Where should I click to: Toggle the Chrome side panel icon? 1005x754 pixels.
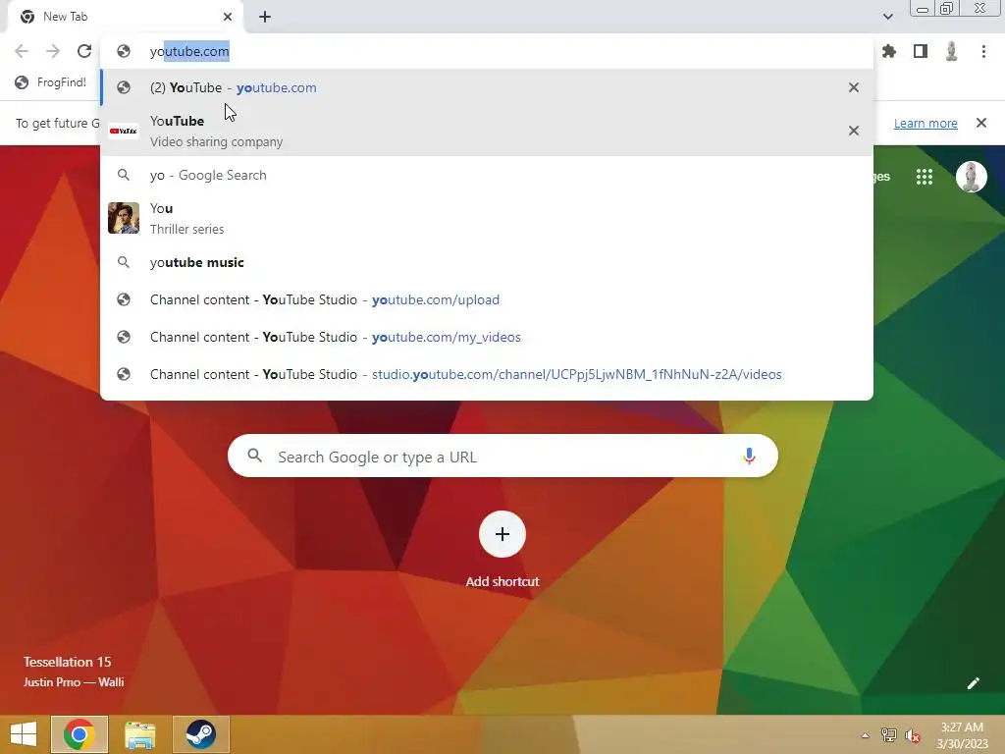921,51
